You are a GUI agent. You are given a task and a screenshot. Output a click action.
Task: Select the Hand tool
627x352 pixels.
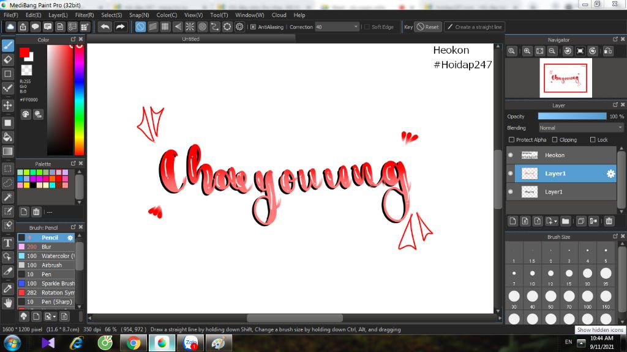tap(7, 303)
